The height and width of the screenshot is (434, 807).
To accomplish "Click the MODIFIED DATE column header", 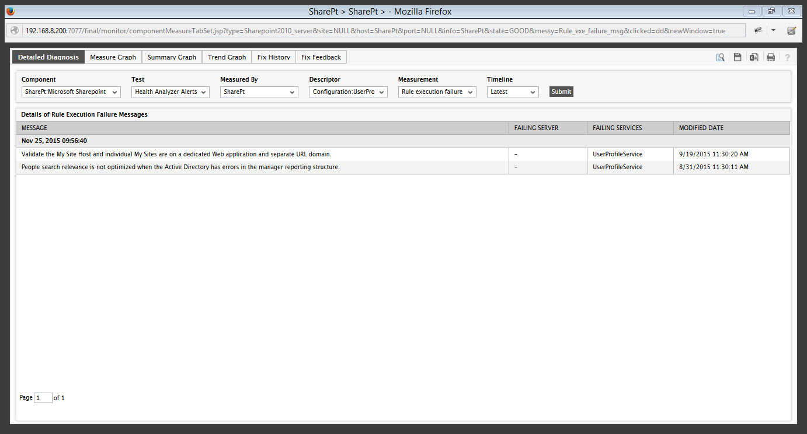I will click(732, 128).
